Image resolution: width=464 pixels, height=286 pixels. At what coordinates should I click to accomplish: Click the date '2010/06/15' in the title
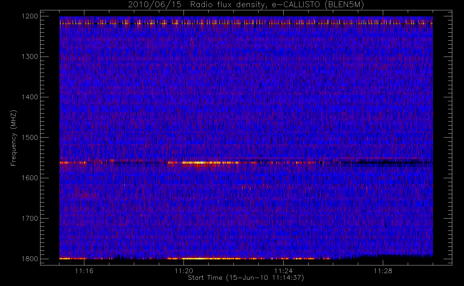pyautogui.click(x=155, y=5)
